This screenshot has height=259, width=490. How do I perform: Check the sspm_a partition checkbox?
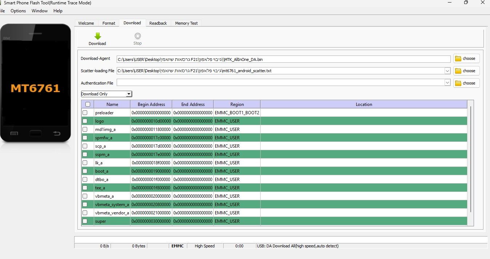[x=85, y=155]
